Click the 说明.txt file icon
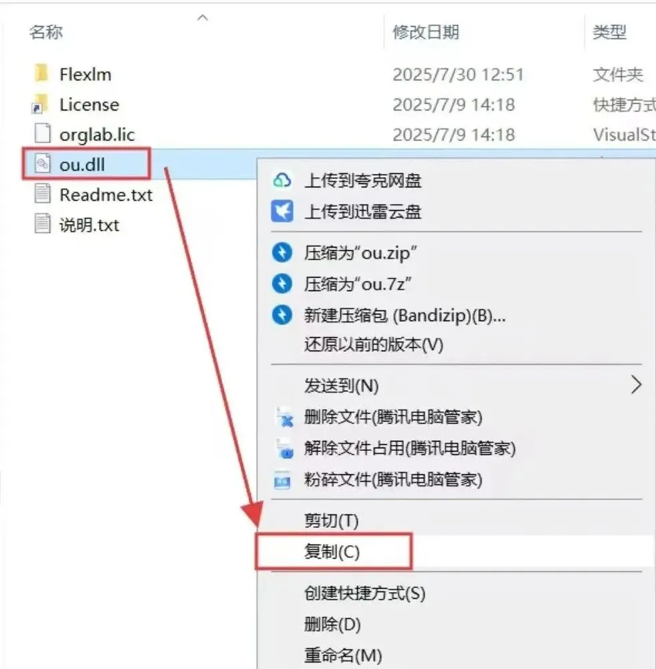Viewport: 656px width, 669px height. 42,224
